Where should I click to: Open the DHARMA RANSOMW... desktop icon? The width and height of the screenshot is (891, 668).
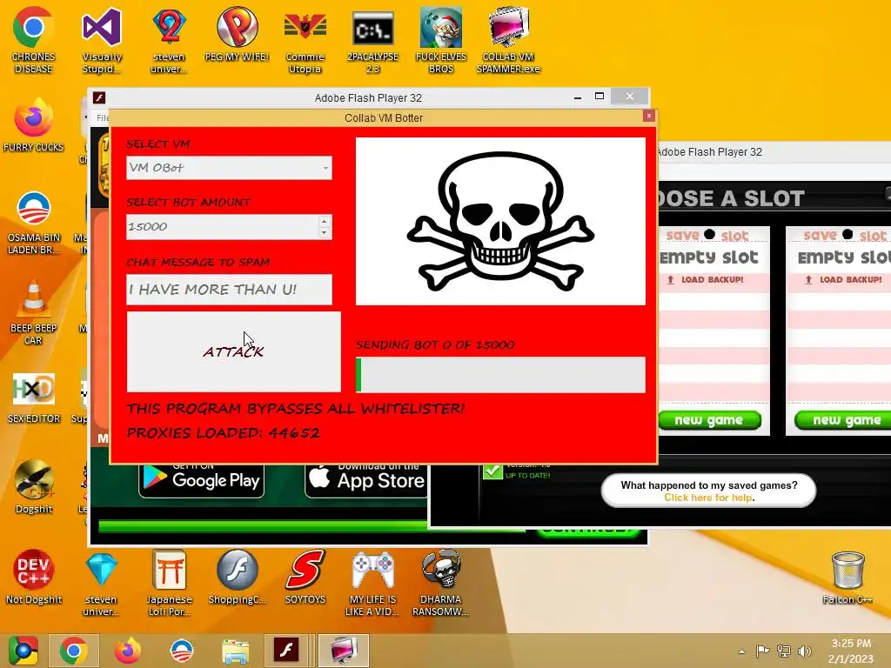(x=441, y=583)
